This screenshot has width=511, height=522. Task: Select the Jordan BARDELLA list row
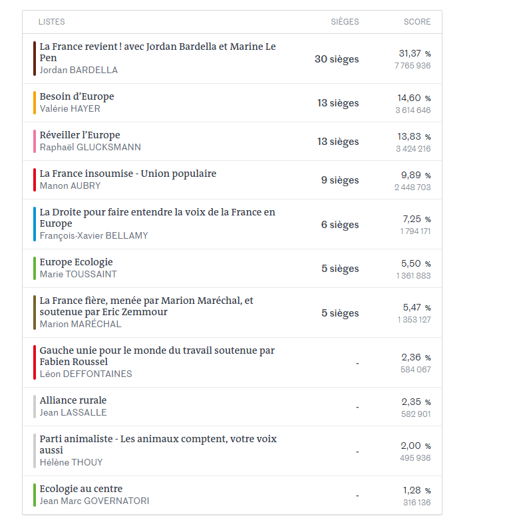232,59
